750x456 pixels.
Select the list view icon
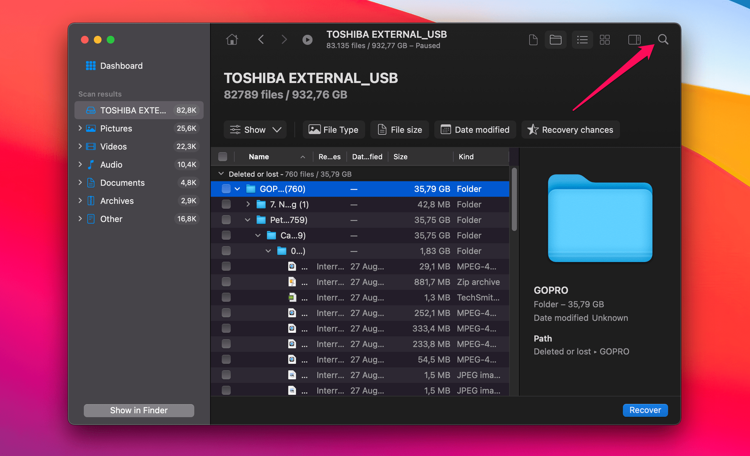click(582, 40)
